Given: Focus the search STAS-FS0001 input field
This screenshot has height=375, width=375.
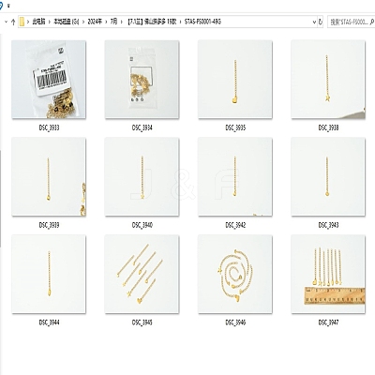Looking at the screenshot, I should point(349,22).
